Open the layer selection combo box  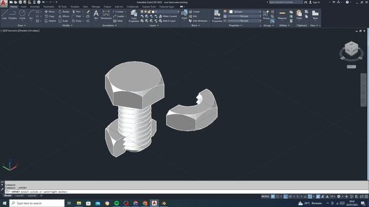coord(160,11)
